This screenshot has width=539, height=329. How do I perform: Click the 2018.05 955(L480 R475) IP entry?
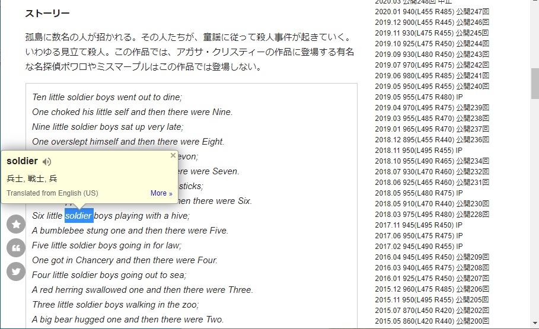click(x=419, y=193)
